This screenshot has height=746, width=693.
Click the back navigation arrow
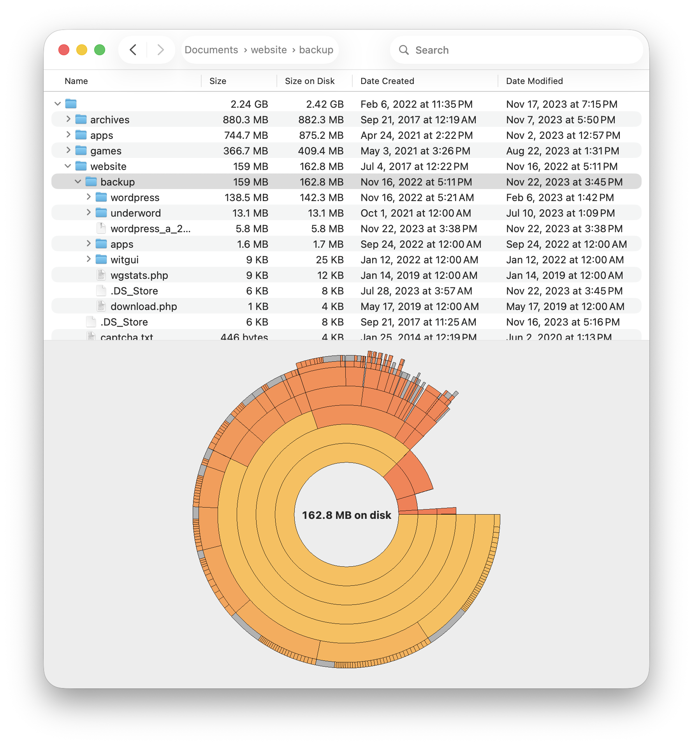point(133,50)
